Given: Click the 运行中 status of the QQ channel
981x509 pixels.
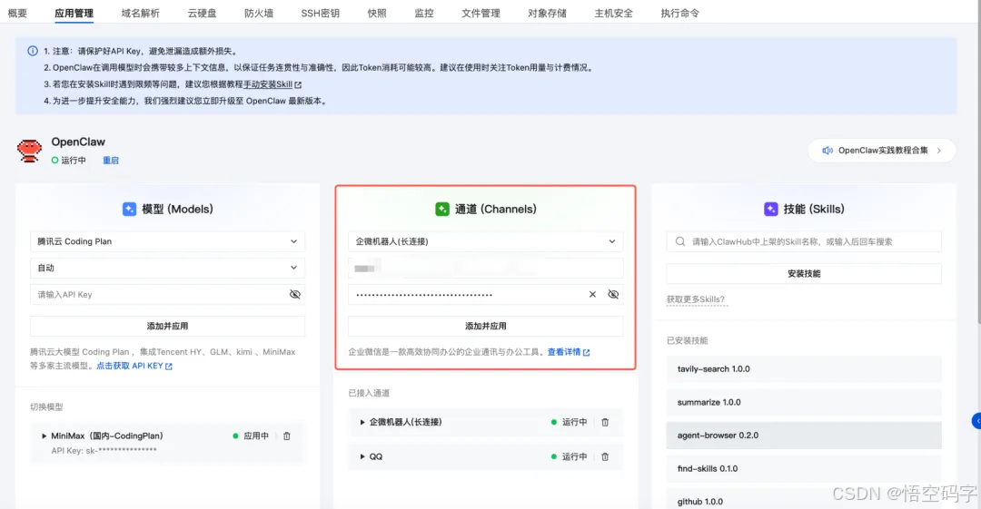Looking at the screenshot, I should (569, 456).
